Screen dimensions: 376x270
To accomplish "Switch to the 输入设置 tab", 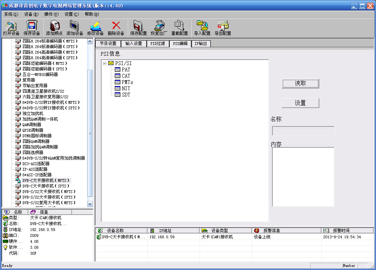I will coord(134,44).
